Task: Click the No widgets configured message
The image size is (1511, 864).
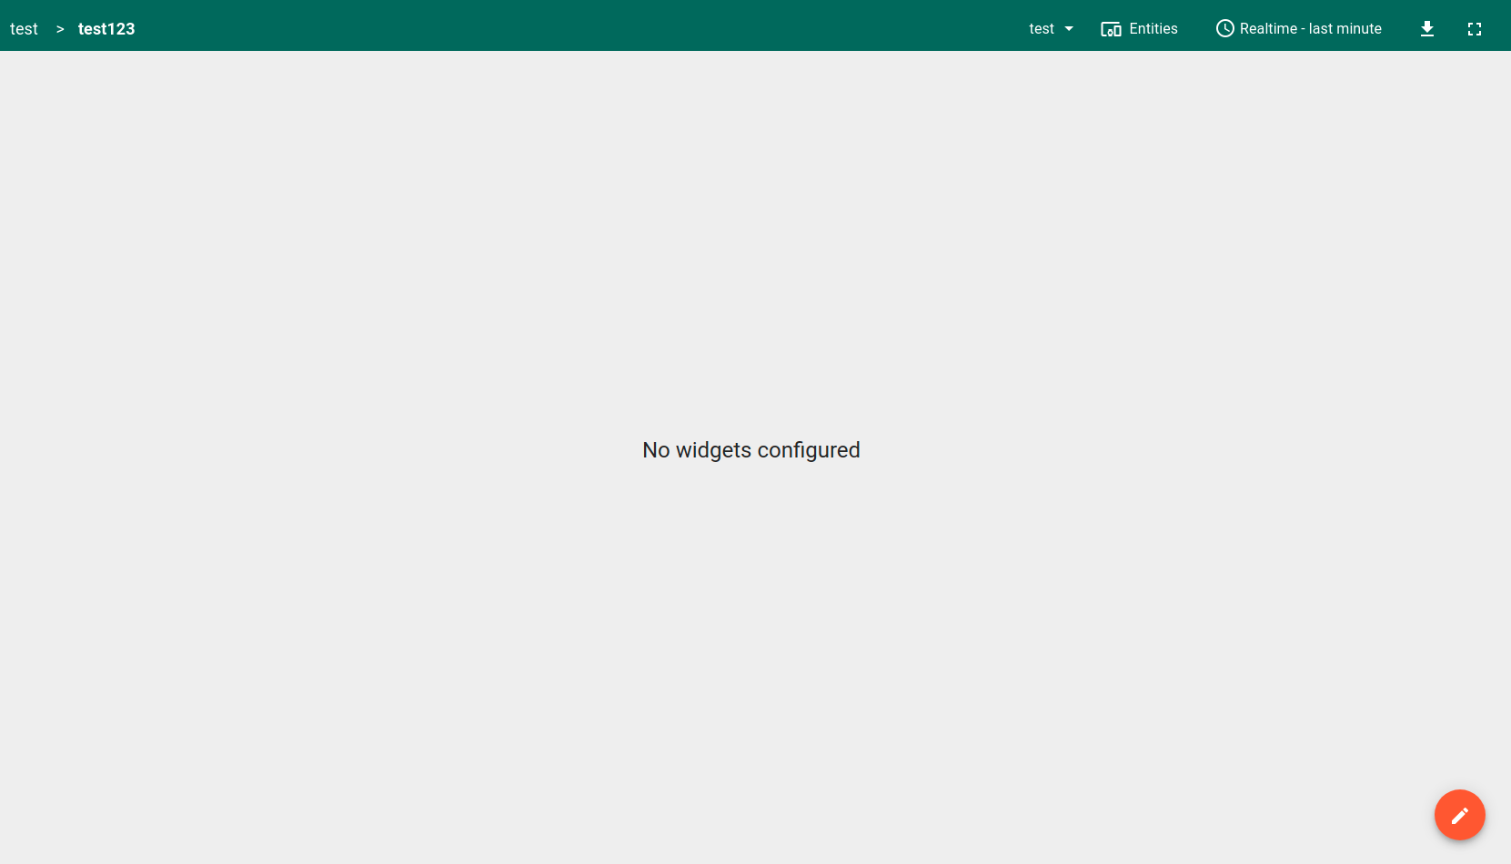Action: [751, 449]
